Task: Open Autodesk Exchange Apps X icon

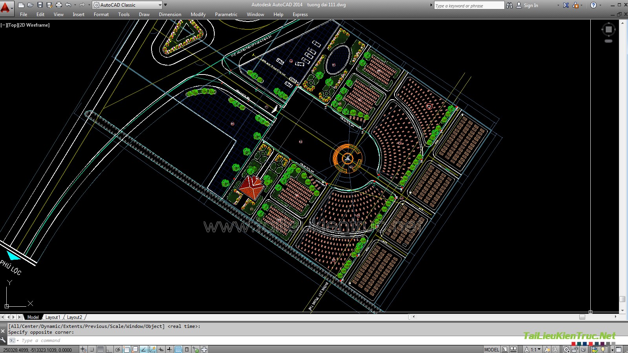Action: pyautogui.click(x=566, y=5)
